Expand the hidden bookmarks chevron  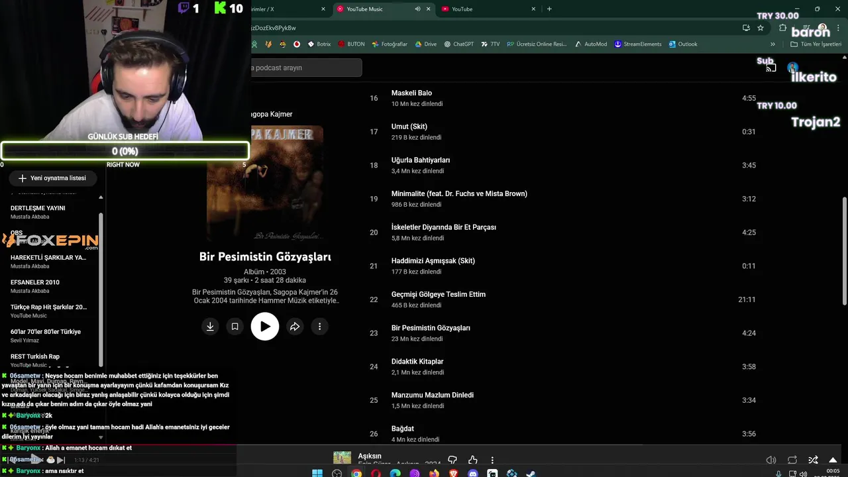point(772,44)
